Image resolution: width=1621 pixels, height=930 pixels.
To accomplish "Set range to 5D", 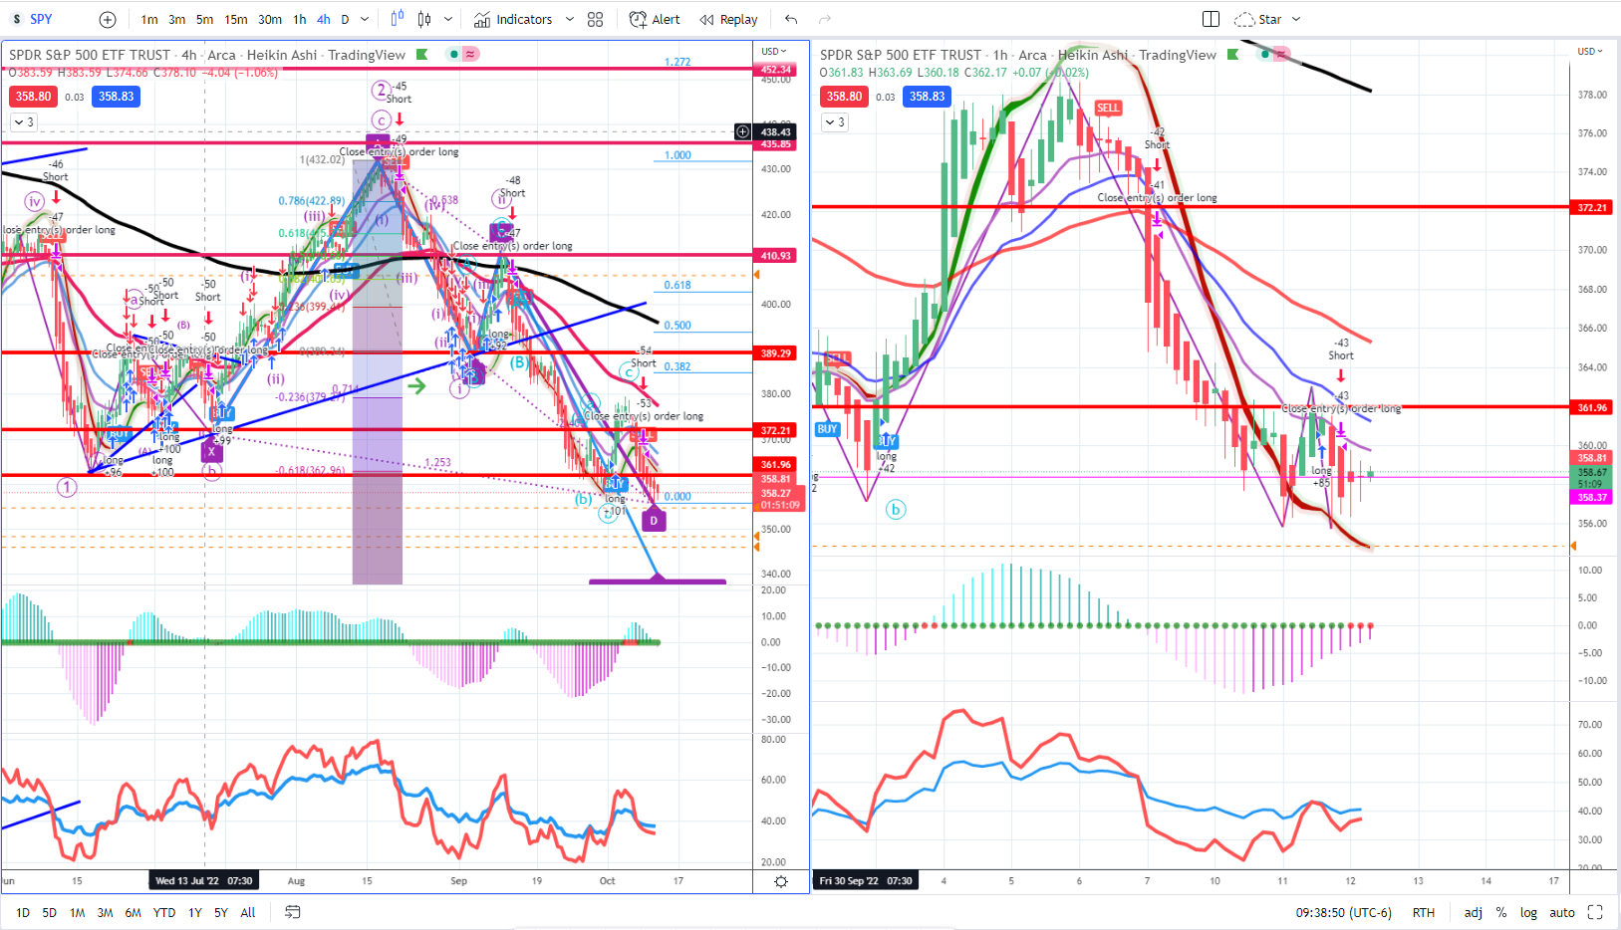I will pos(50,912).
